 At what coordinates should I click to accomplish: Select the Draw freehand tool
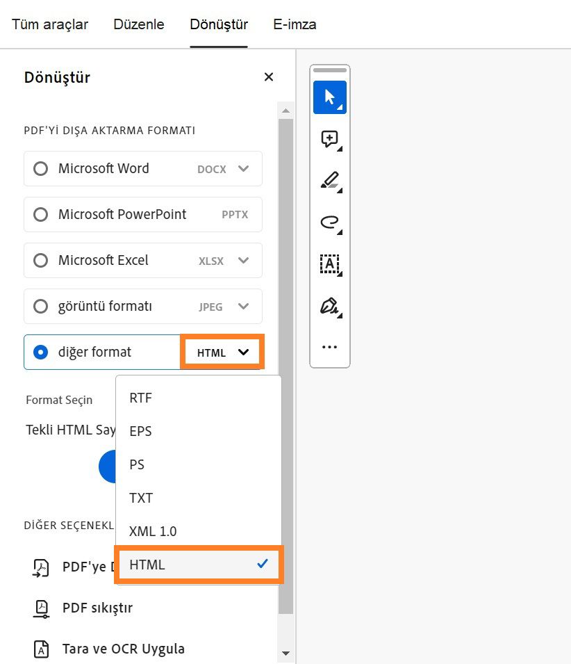pos(329,222)
